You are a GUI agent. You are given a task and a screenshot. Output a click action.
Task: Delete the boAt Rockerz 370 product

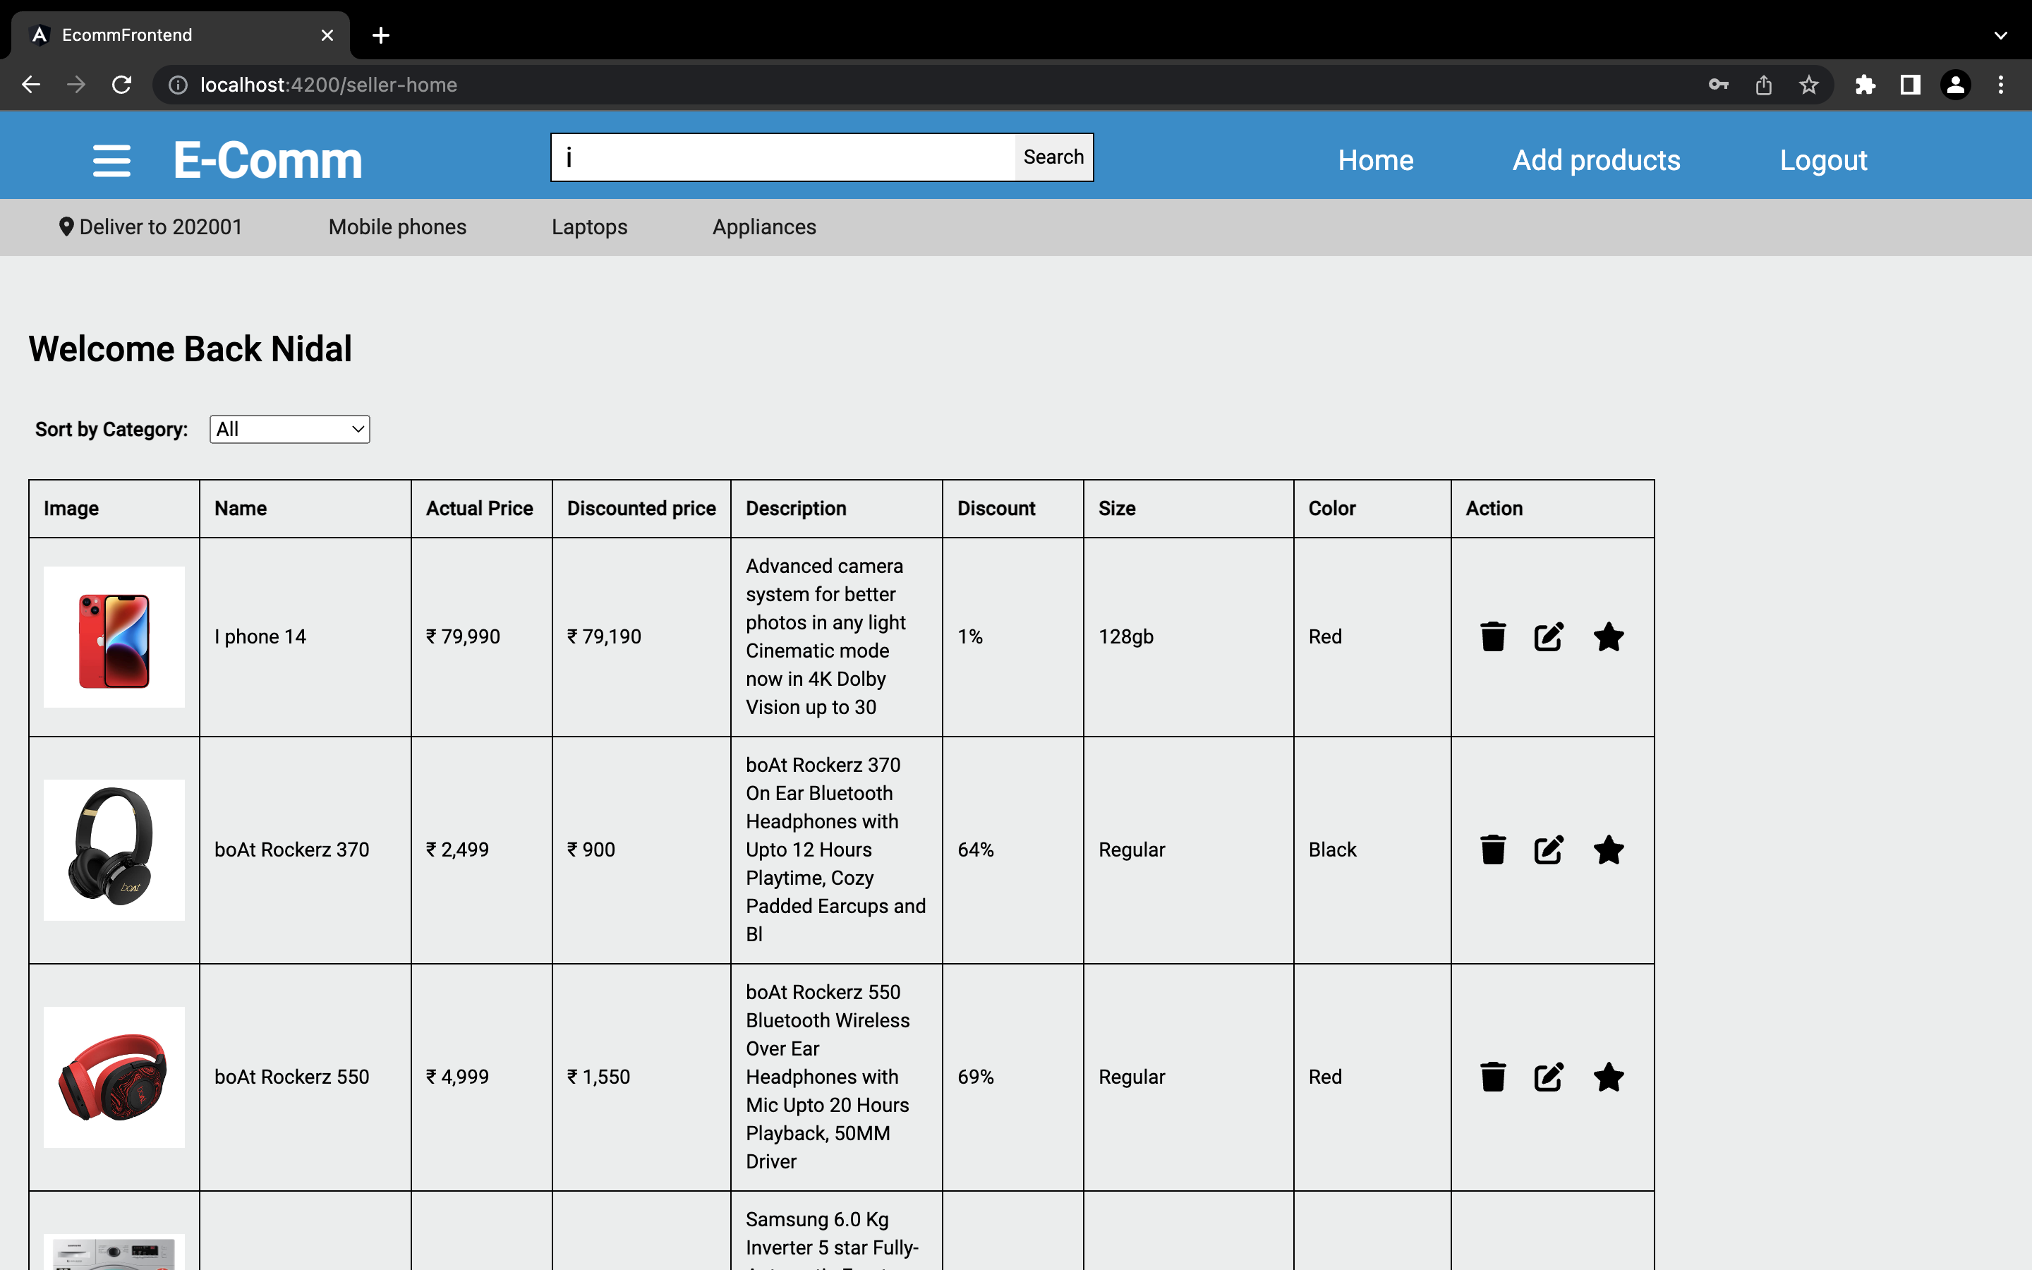tap(1492, 849)
